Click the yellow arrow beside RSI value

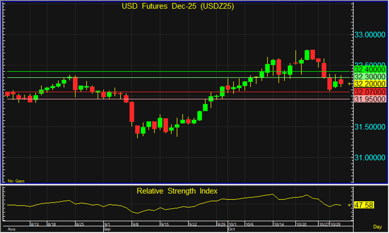[349, 205]
